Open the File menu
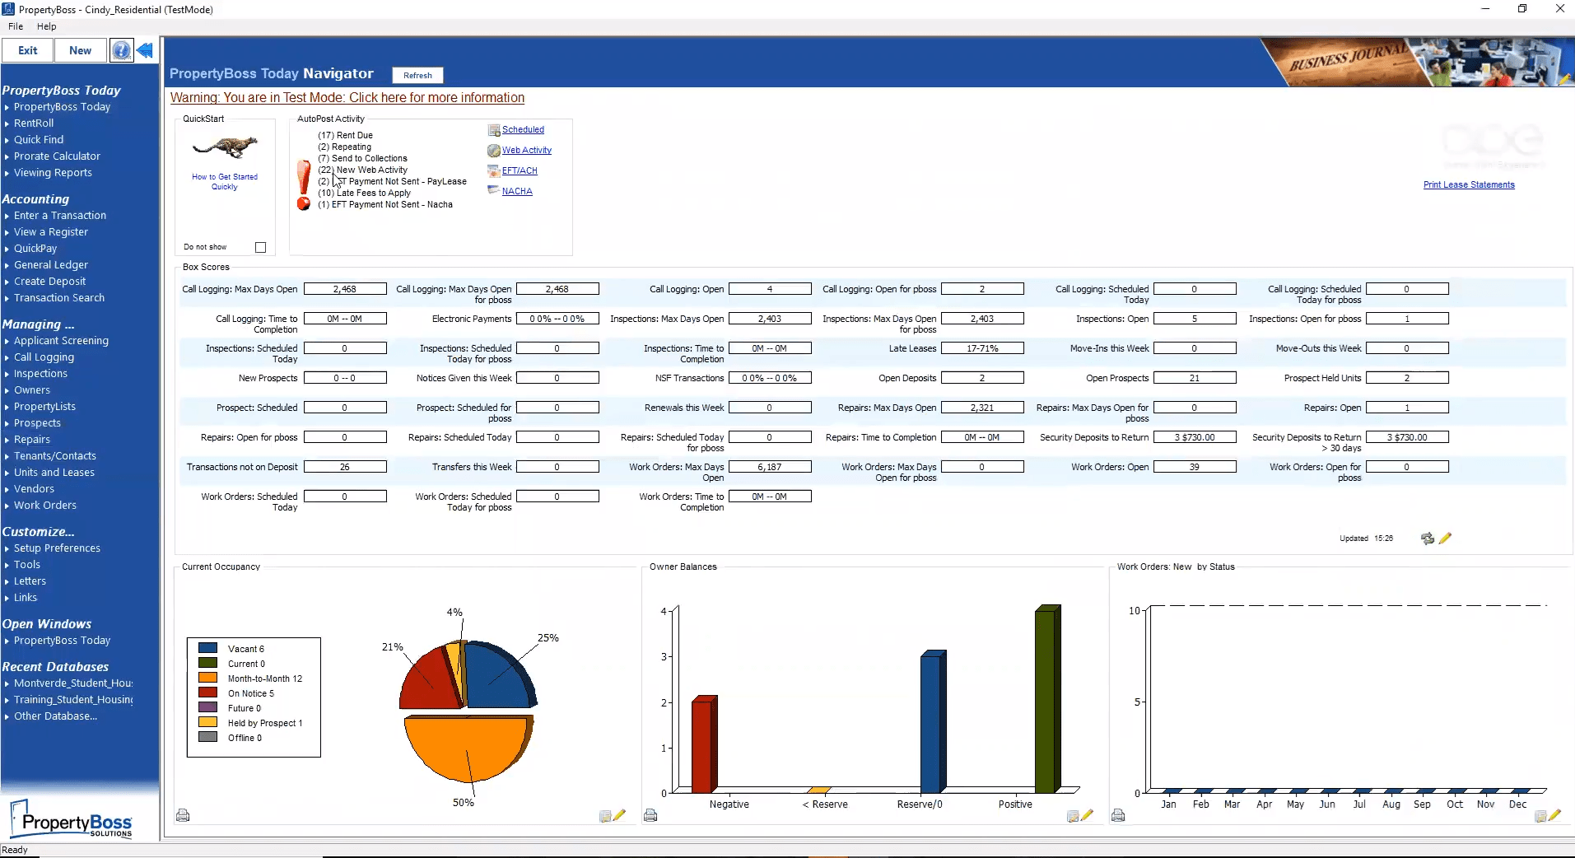 [x=16, y=26]
